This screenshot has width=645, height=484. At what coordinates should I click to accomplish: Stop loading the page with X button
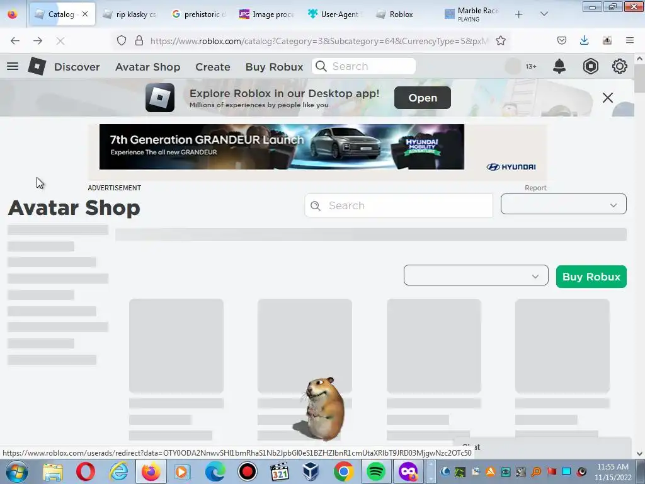tap(60, 40)
